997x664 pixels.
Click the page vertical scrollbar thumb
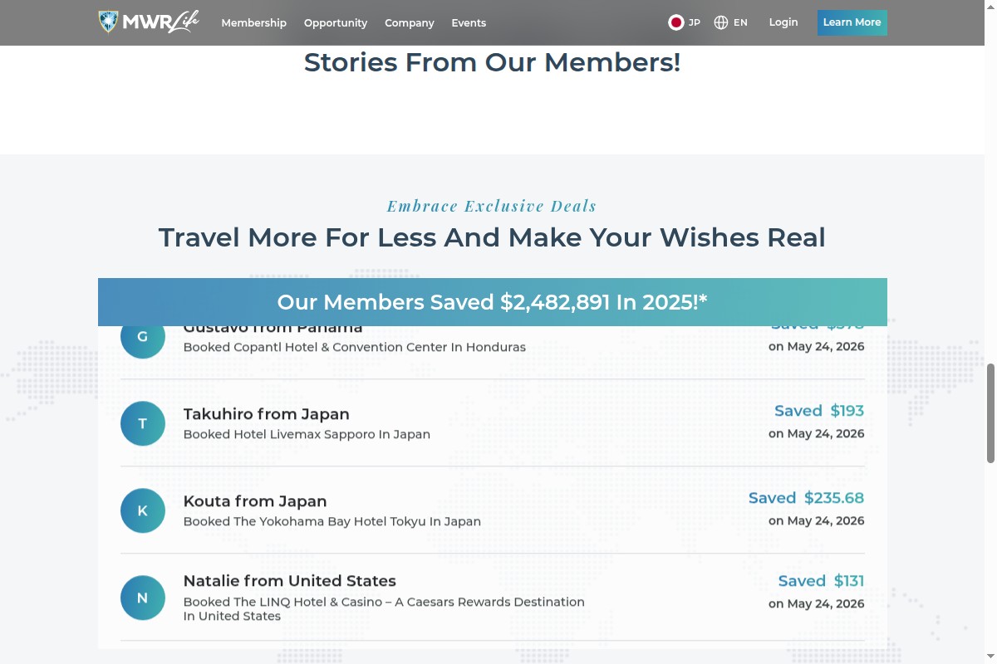(x=990, y=413)
